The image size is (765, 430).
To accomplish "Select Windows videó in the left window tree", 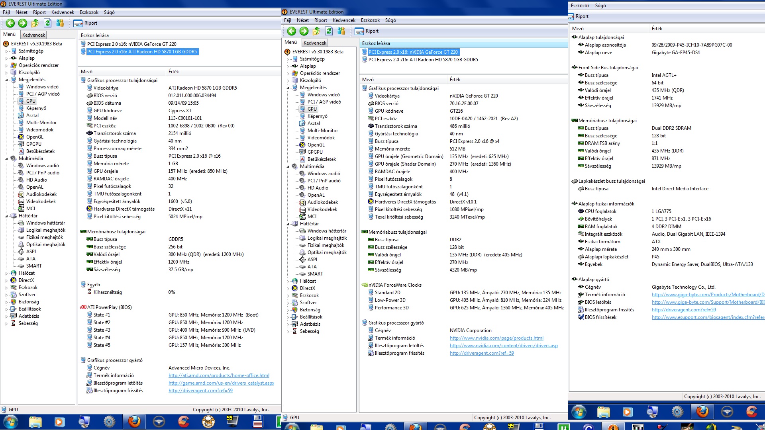I will tap(42, 87).
